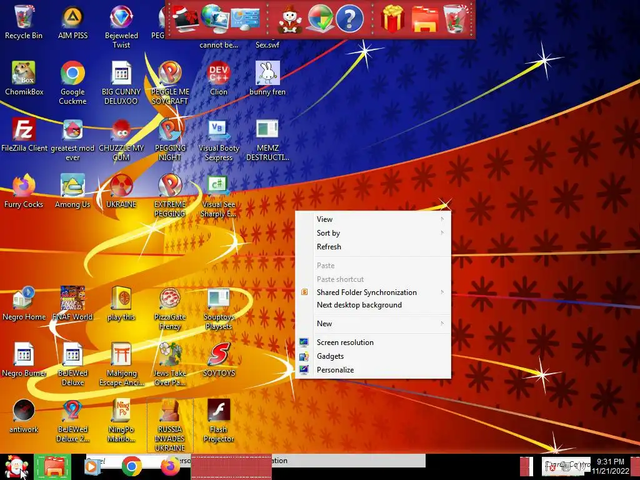
Task: Click the View label in the context menu
Action: (324, 219)
